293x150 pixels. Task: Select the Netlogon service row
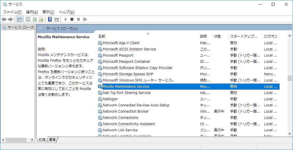click(x=110, y=99)
